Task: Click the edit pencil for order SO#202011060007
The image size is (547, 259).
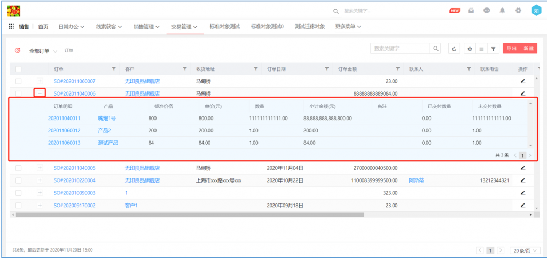Action: pos(522,81)
